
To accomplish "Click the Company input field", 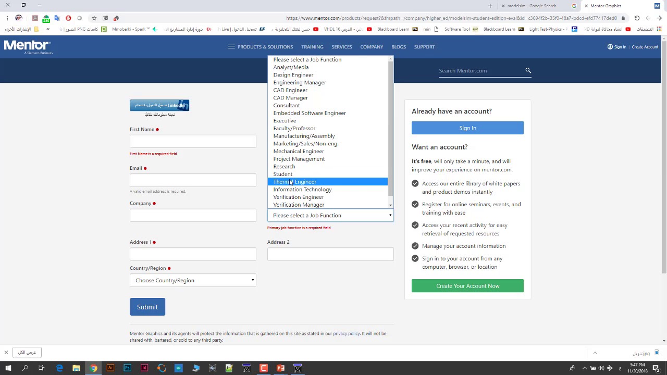I will pos(193,215).
